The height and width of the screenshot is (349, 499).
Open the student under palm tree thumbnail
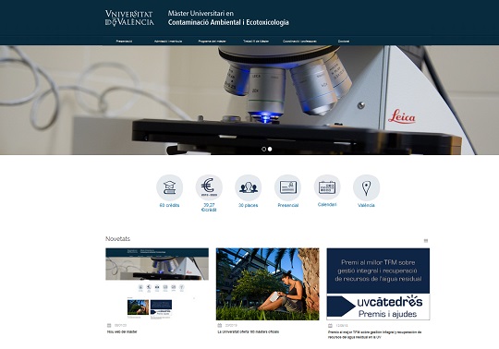tap(267, 283)
